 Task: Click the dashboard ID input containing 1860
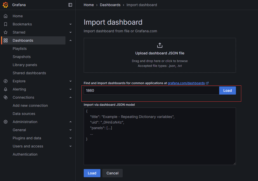pyautogui.click(x=151, y=90)
